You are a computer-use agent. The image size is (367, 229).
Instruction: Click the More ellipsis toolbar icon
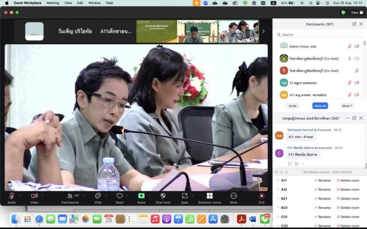point(233,196)
